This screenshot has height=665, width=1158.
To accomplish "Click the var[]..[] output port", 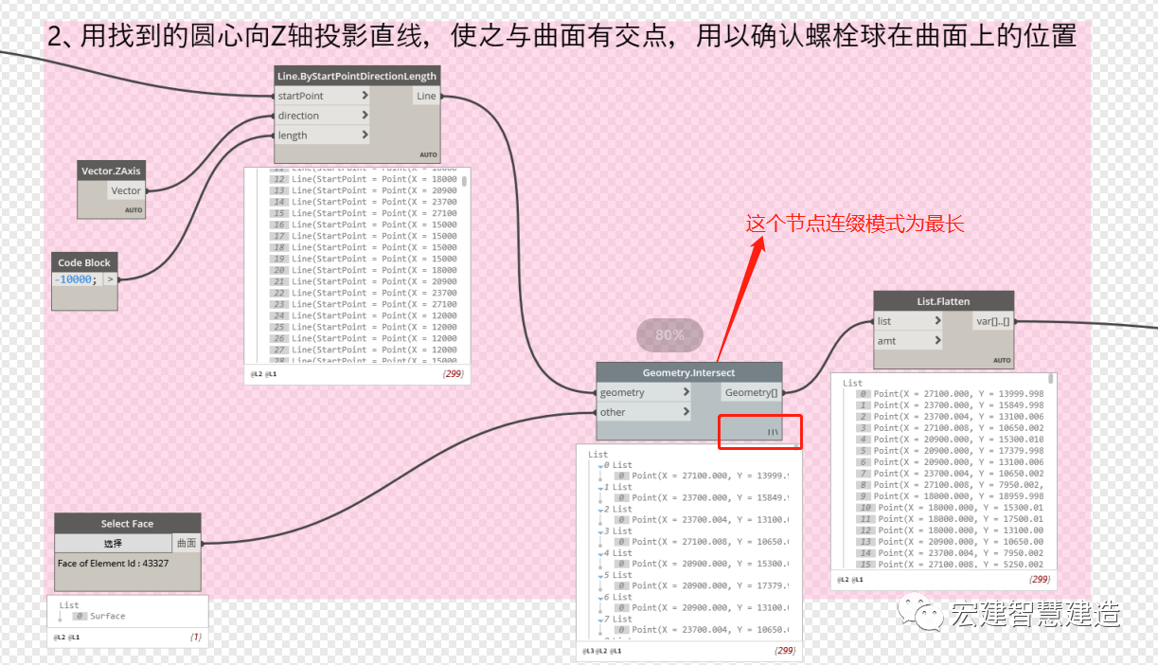I will (993, 321).
